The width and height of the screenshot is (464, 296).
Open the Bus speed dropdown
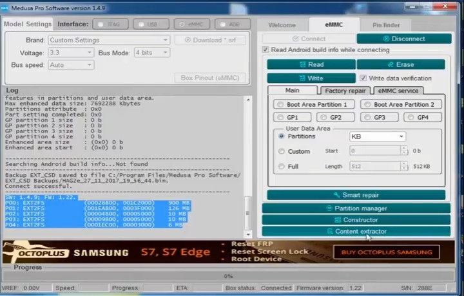coord(71,65)
